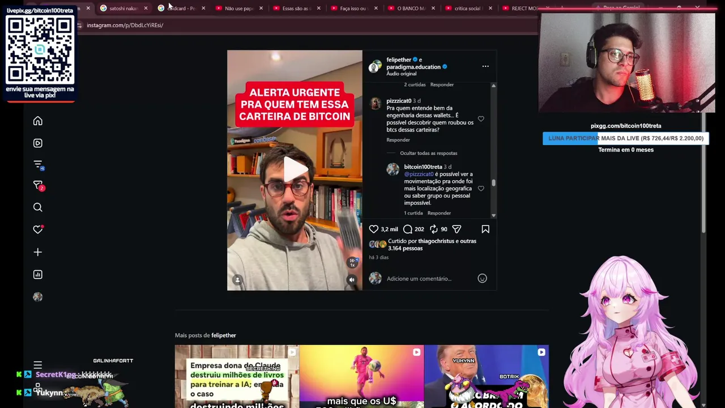Open Reels from the Instagram sidebar
This screenshot has width=725, height=408.
tap(38, 143)
